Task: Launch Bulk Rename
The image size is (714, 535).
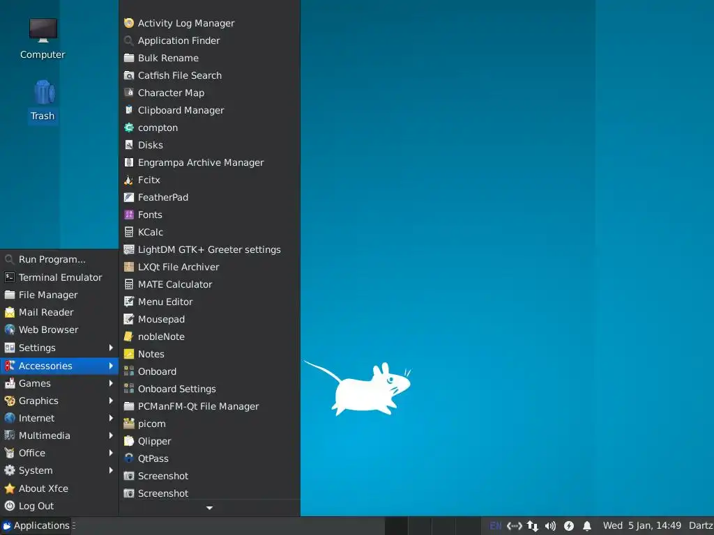Action: (x=209, y=59)
